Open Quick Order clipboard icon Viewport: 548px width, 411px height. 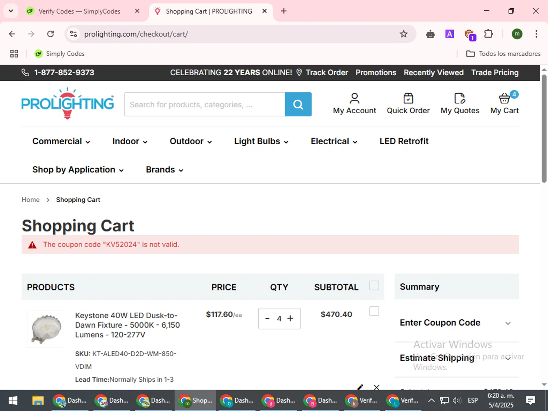[x=408, y=98]
